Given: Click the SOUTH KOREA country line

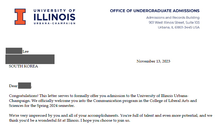Looking at the screenshot, I should [x=24, y=66].
